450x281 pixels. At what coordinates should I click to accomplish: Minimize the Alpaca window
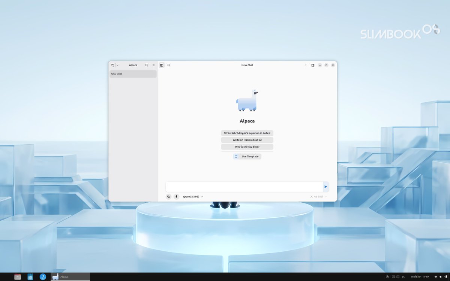[320, 65]
